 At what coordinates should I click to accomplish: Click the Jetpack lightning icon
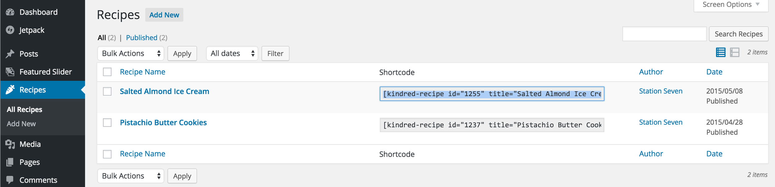10,30
